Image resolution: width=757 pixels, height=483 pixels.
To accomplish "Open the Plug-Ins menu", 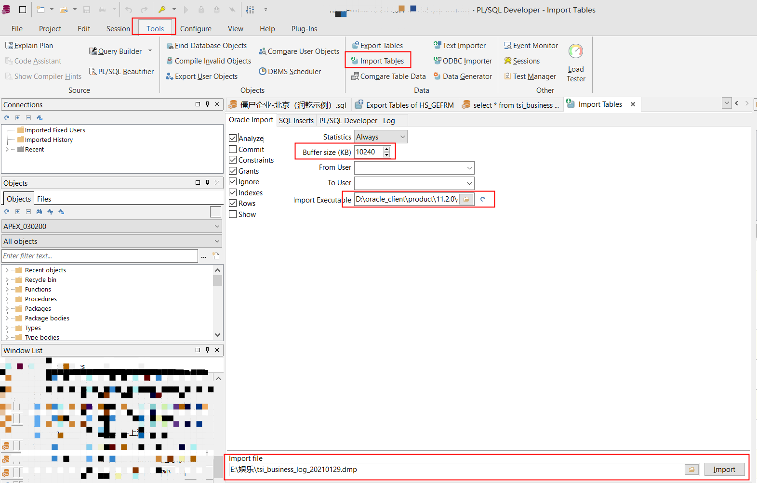I will pyautogui.click(x=304, y=29).
